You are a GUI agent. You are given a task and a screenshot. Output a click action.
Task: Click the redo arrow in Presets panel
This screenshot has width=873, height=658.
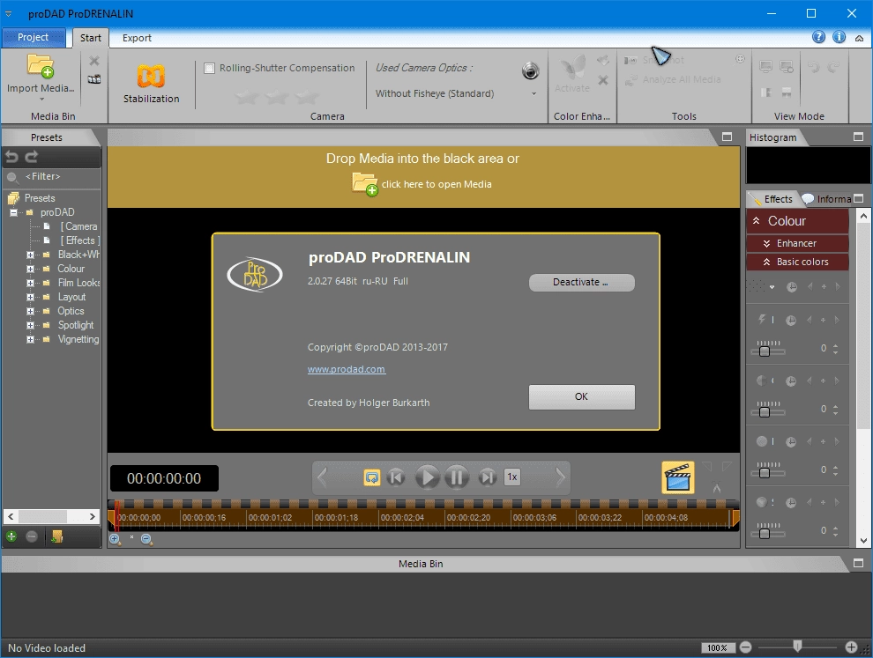32,157
